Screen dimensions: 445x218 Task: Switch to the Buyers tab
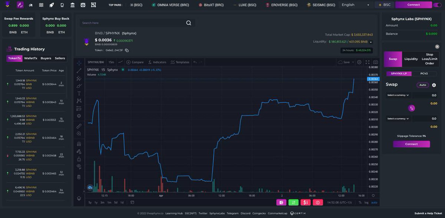46,58
